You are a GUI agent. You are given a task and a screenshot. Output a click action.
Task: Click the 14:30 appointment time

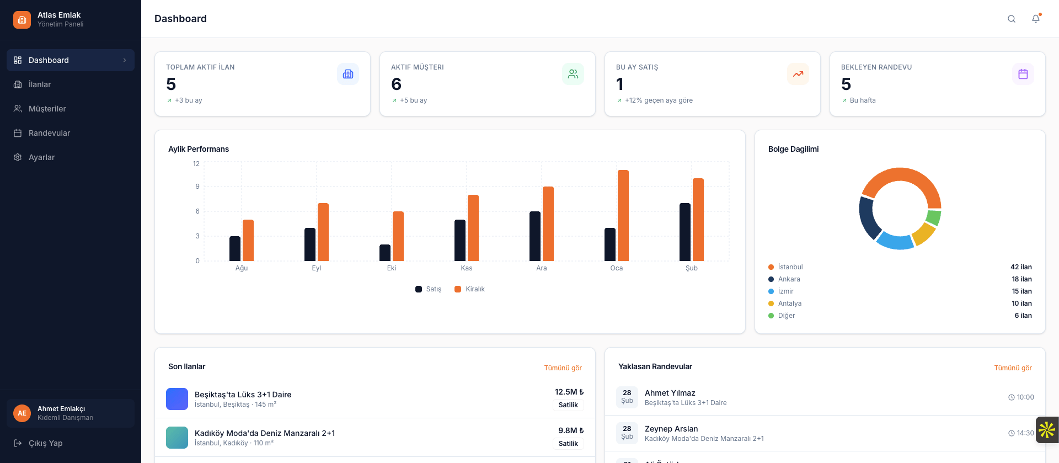(1025, 433)
